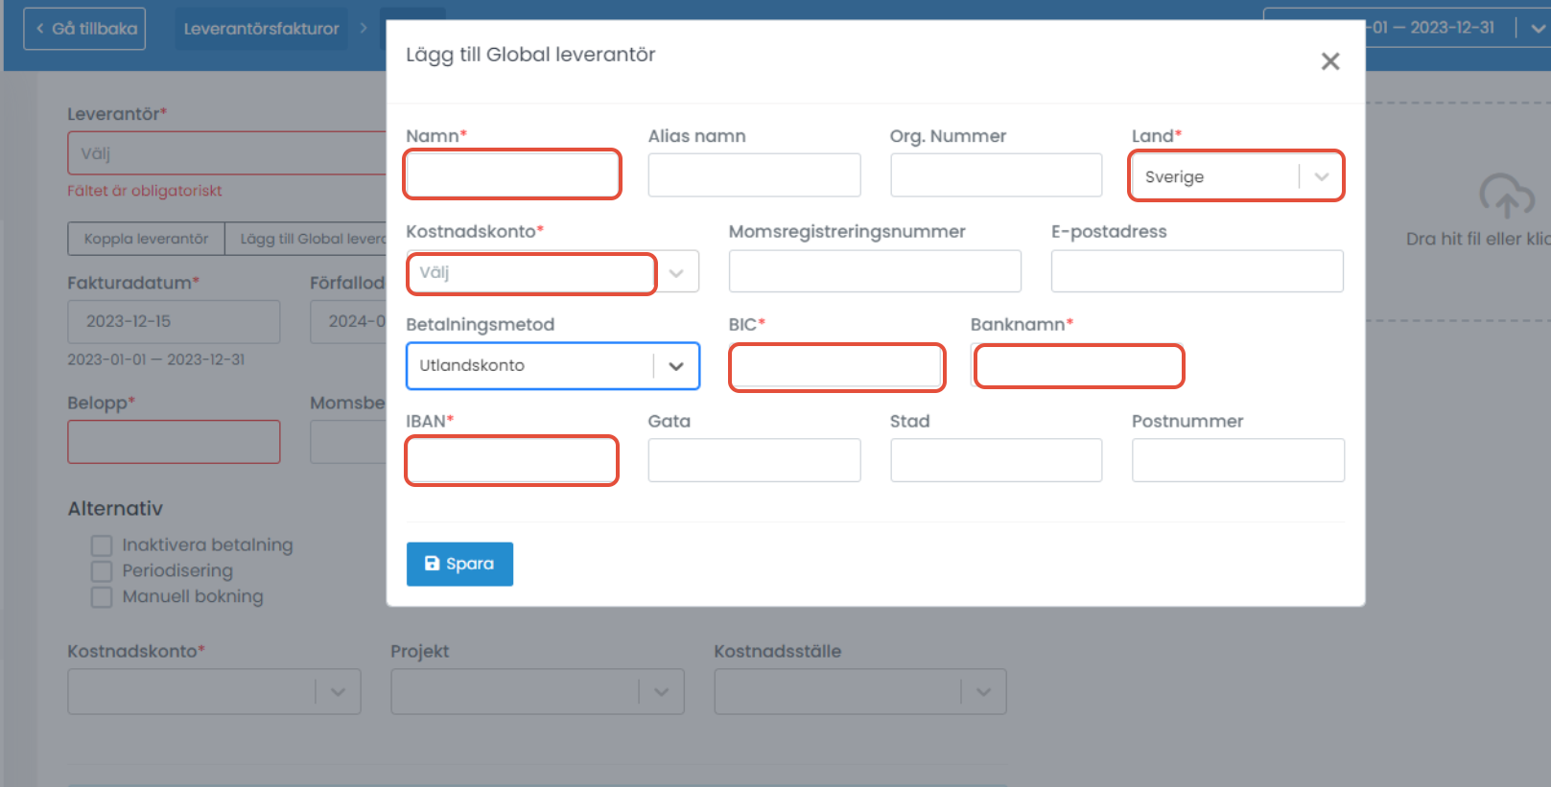
Task: Open the Land dropdown showing Sverige
Action: tap(1236, 176)
